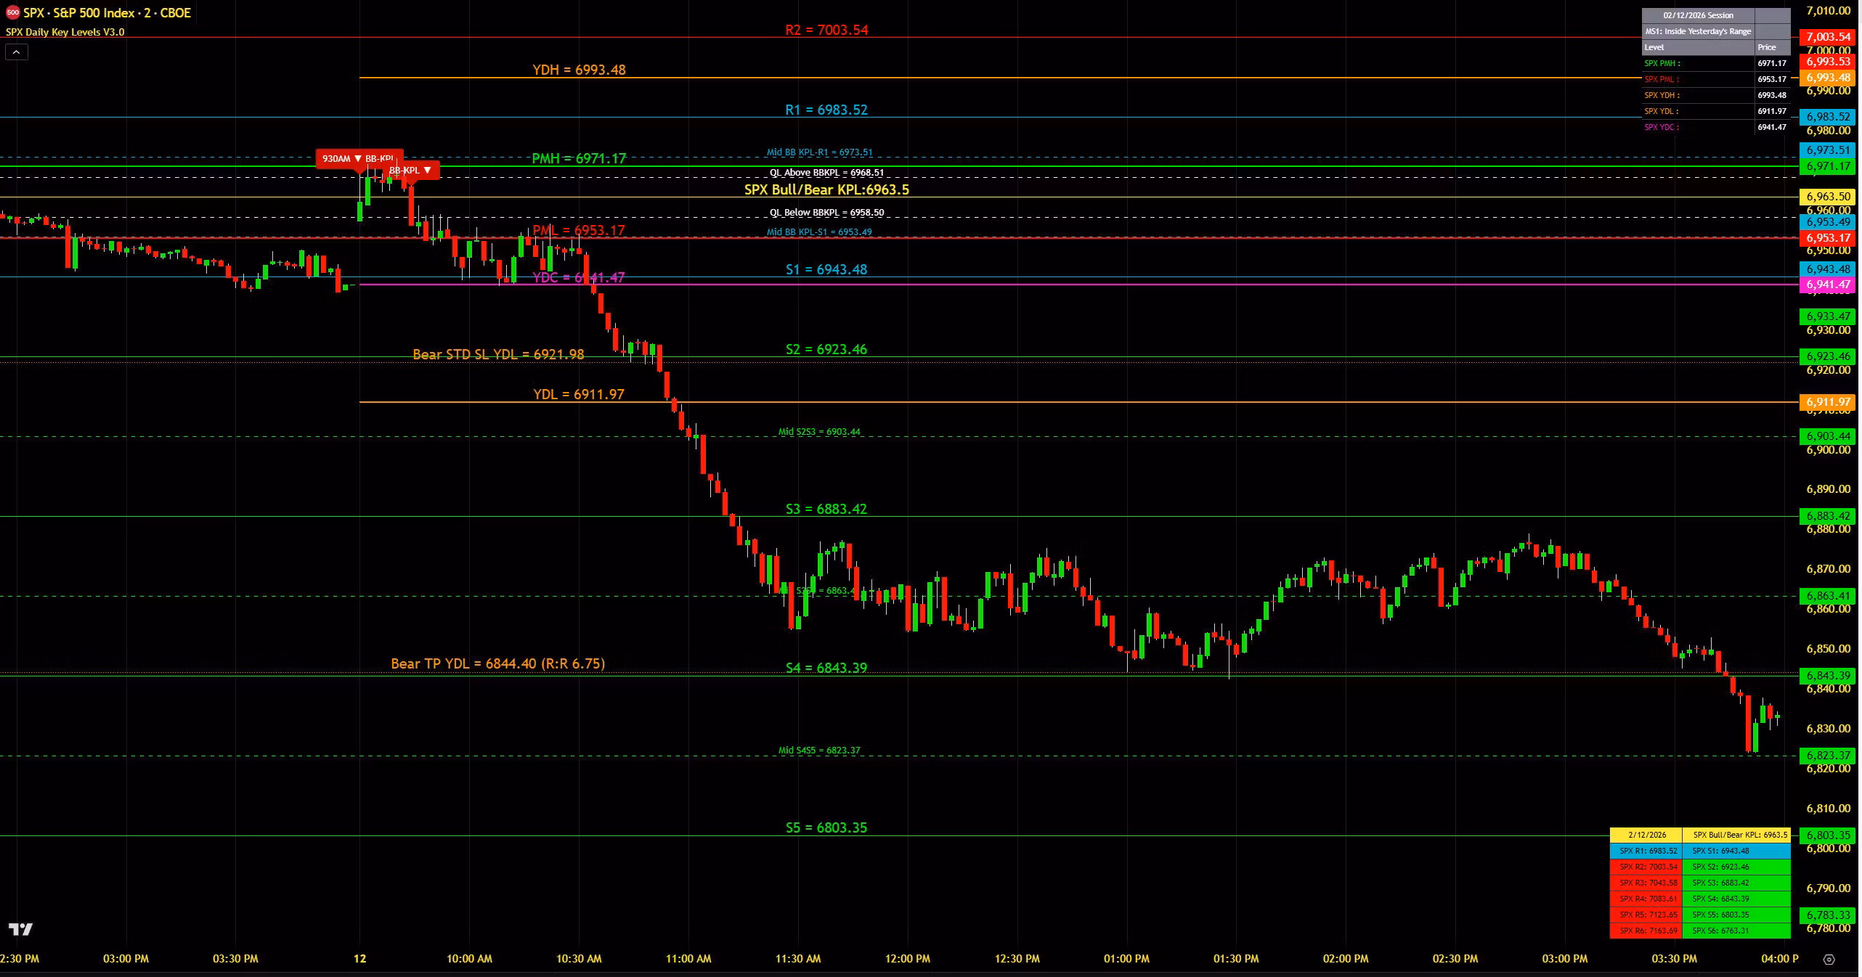The image size is (1862, 977).
Task: Collapse the indicator legend with chevron button
Action: point(17,52)
